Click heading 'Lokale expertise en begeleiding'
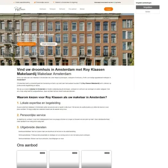The width and height of the screenshot is (168, 168). pyautogui.click(x=40, y=103)
